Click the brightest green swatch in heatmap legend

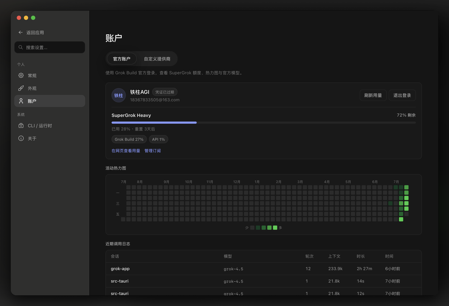click(x=275, y=228)
